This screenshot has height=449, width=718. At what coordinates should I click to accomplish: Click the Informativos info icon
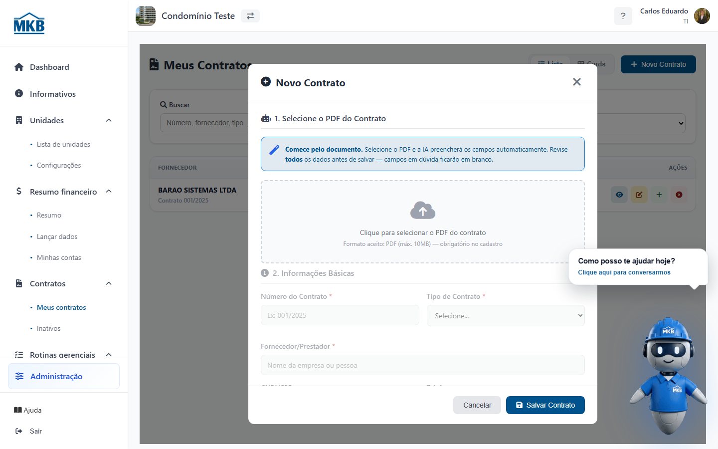click(x=19, y=93)
